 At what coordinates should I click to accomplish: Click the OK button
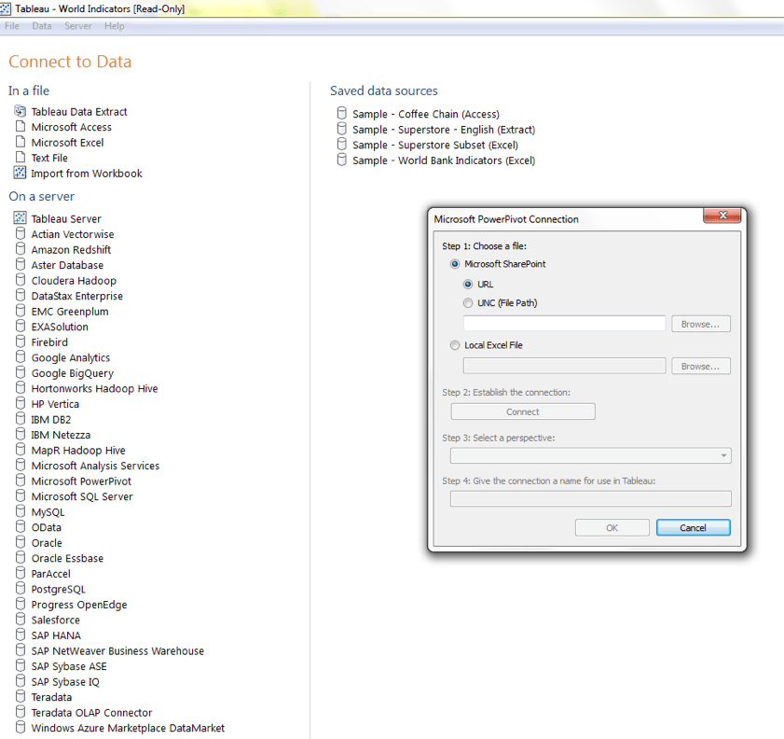point(612,527)
